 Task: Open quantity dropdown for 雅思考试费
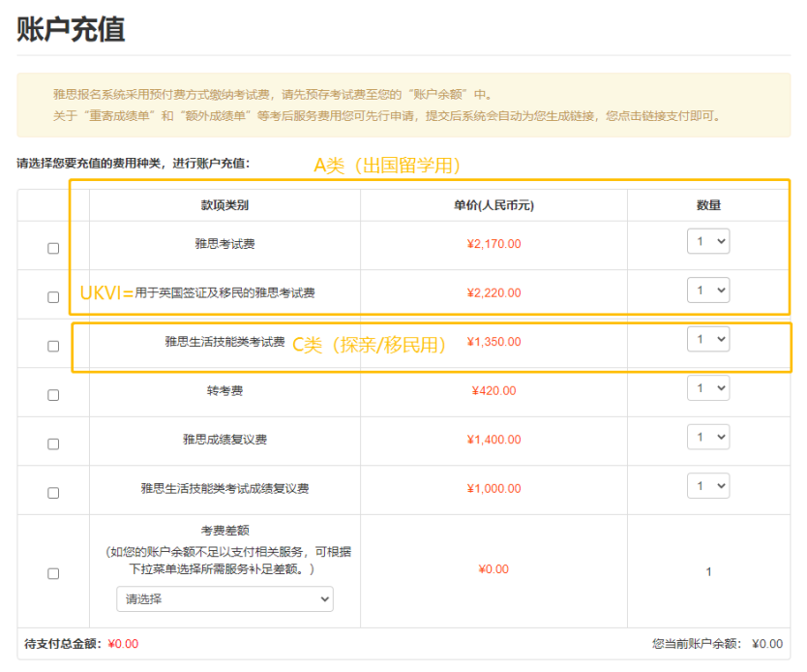pyautogui.click(x=707, y=241)
